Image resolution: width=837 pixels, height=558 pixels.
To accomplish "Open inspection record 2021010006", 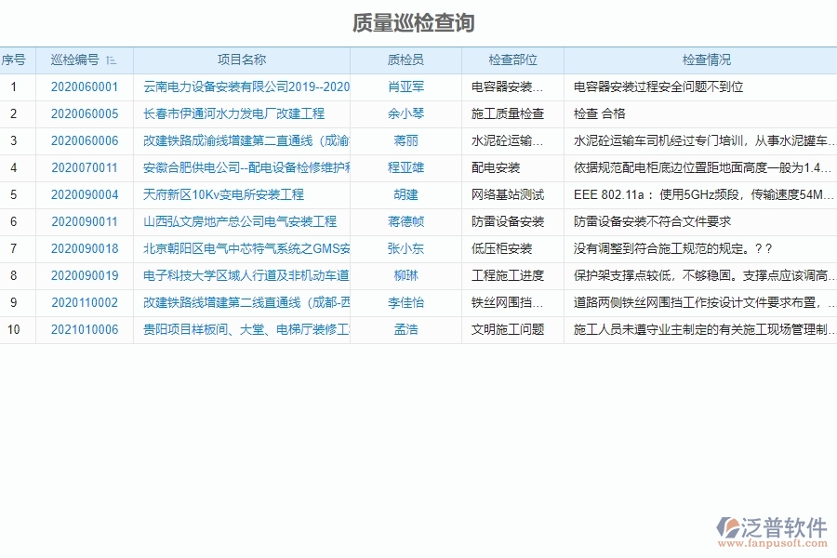I will coord(84,329).
